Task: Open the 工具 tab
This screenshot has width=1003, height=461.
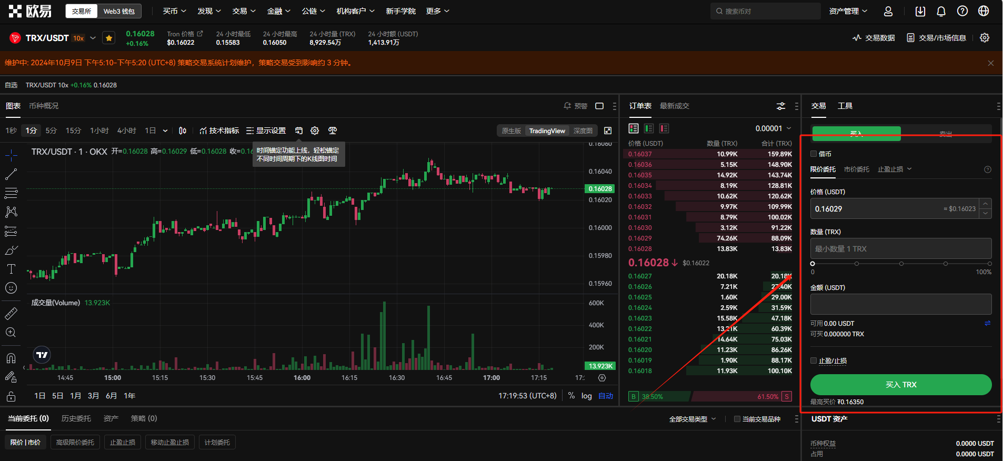Action: [845, 106]
